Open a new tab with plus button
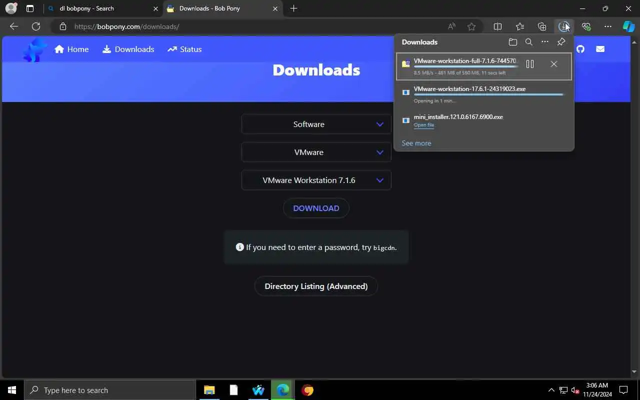 point(293,8)
